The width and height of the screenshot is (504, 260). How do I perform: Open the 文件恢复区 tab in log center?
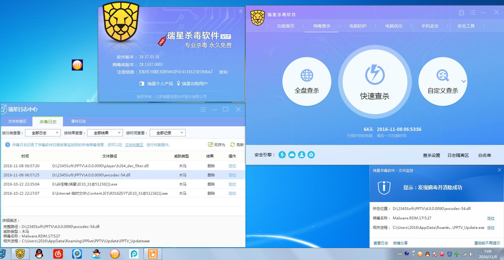(17, 121)
